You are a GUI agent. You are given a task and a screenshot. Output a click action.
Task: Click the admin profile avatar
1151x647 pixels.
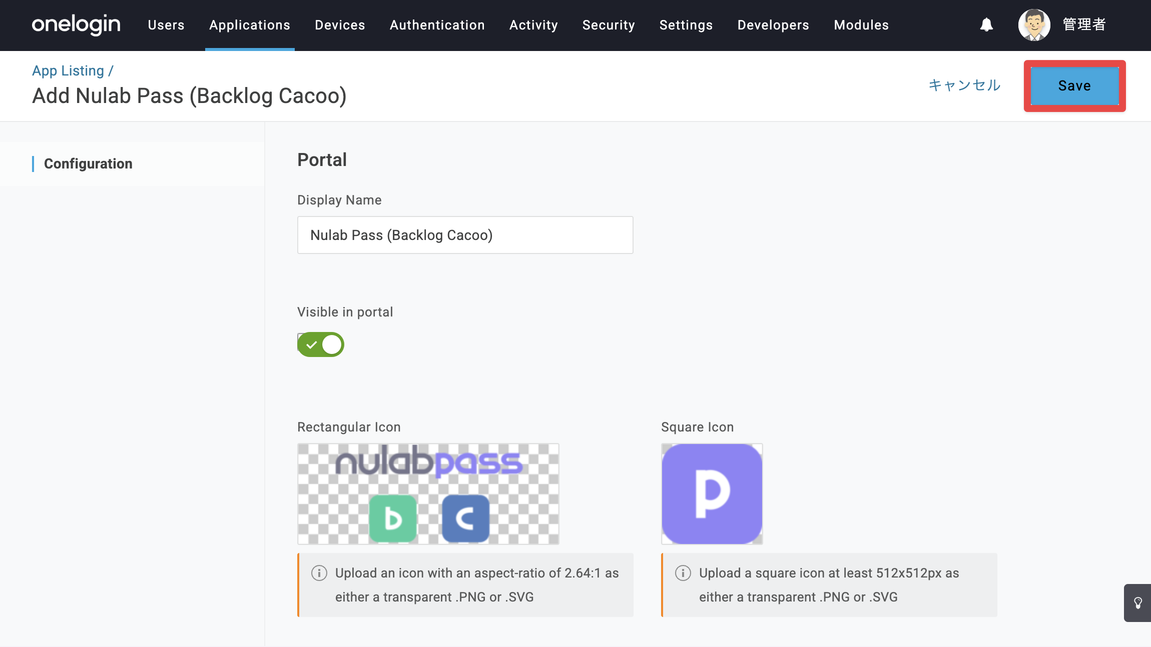click(1034, 24)
